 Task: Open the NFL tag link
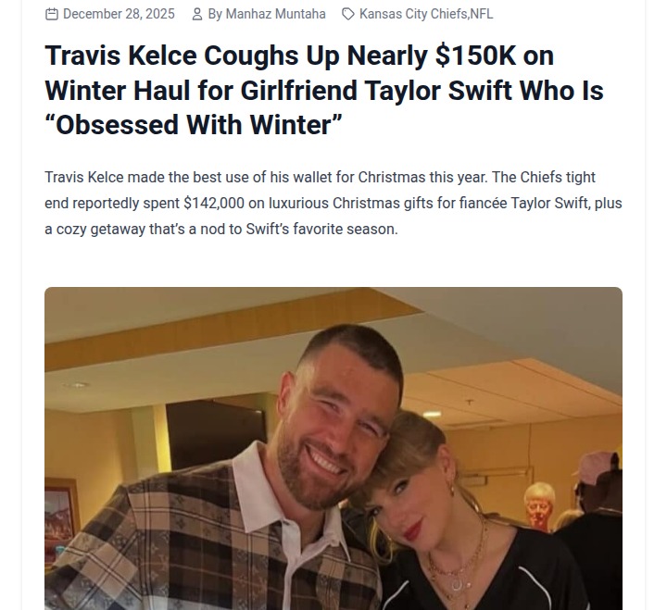coord(482,14)
